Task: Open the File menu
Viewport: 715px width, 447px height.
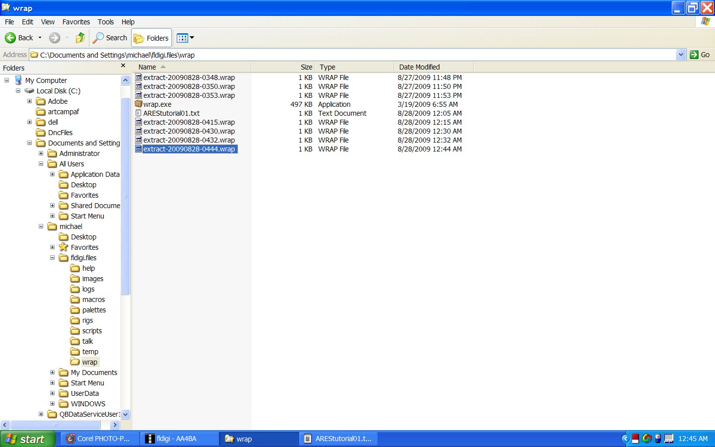Action: [9, 22]
